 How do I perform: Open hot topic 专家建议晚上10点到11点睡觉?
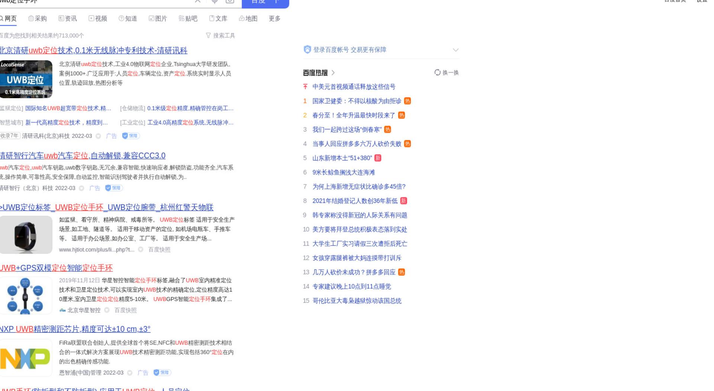click(x=351, y=287)
